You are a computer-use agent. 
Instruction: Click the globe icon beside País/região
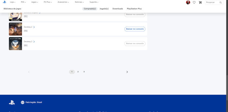click(x=23, y=102)
